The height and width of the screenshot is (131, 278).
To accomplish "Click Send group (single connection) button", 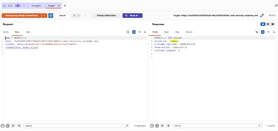I will pos(22,16).
